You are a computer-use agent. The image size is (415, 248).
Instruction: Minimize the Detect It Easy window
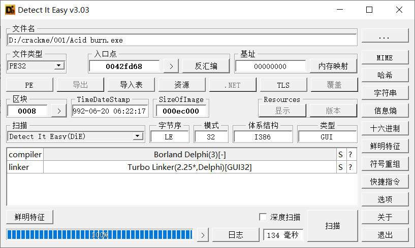tap(340, 10)
